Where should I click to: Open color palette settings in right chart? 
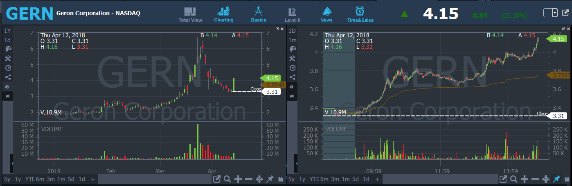click(x=292, y=49)
